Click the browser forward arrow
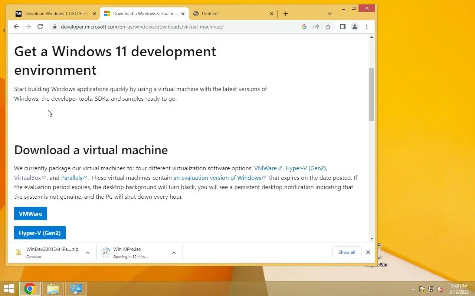475x296 pixels. click(x=28, y=27)
